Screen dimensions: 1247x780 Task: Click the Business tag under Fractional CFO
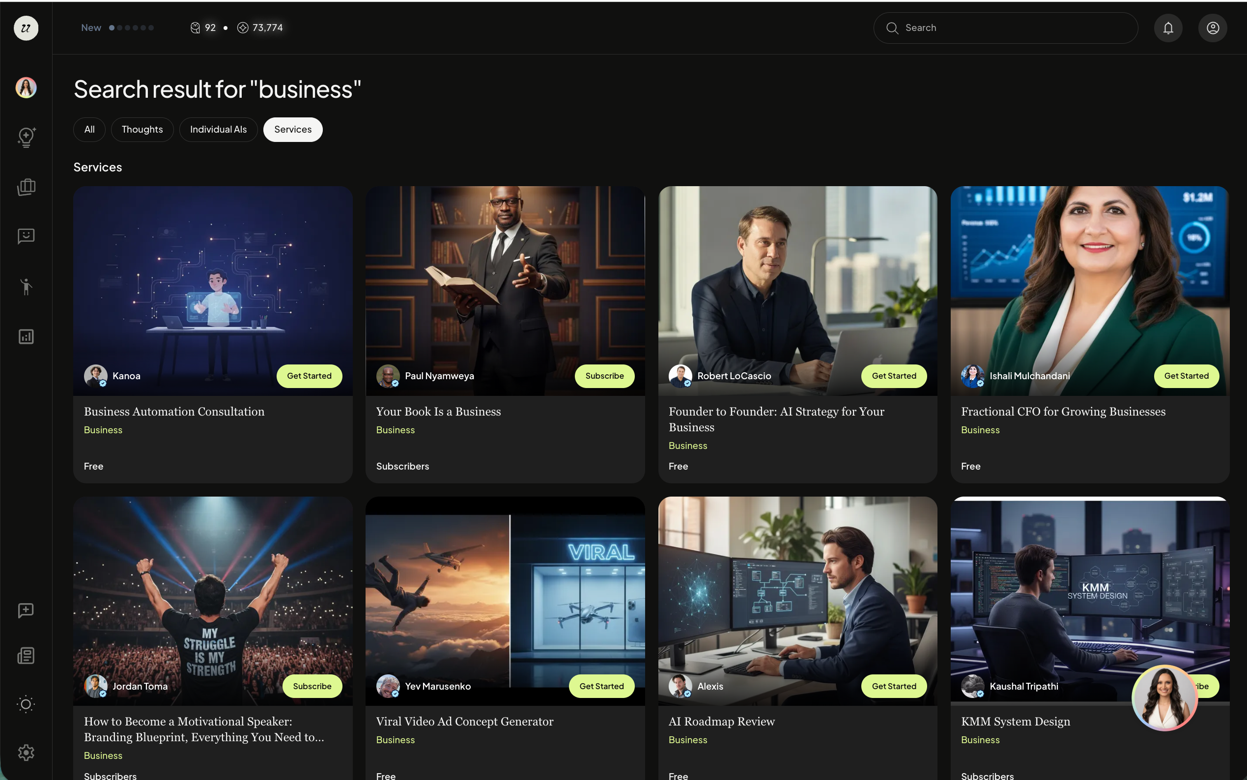click(x=980, y=430)
